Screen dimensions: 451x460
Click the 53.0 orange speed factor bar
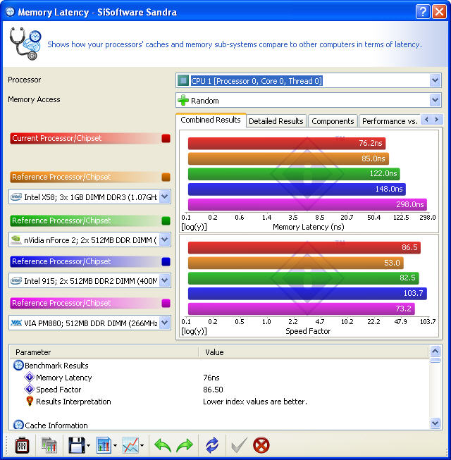(296, 263)
